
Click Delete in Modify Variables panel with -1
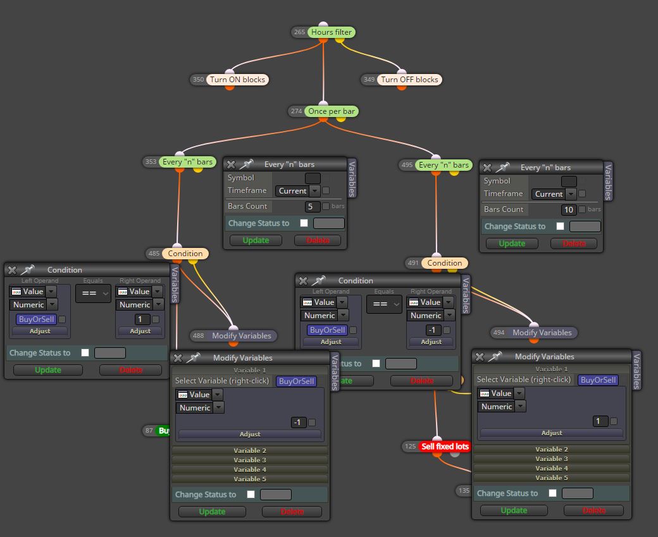click(292, 512)
